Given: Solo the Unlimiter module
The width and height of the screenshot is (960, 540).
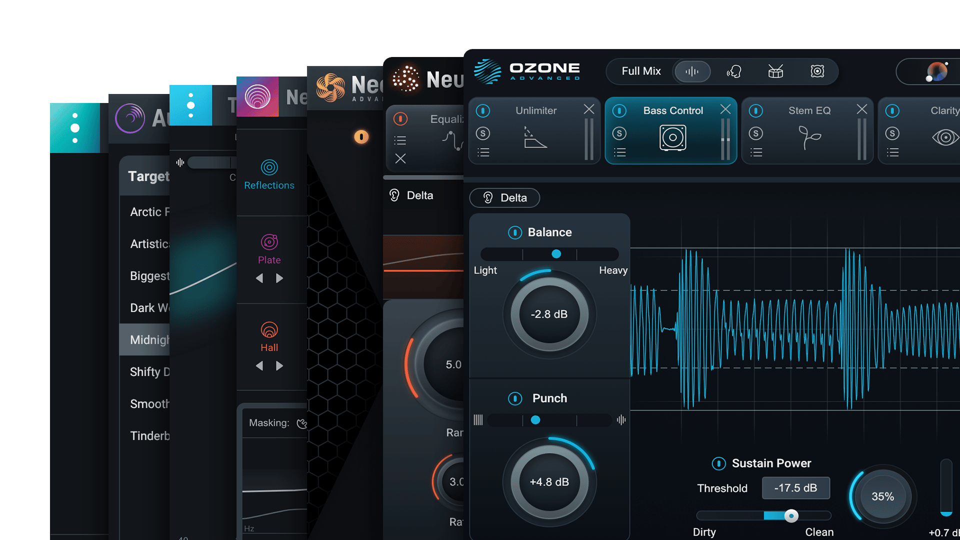Looking at the screenshot, I should (483, 133).
